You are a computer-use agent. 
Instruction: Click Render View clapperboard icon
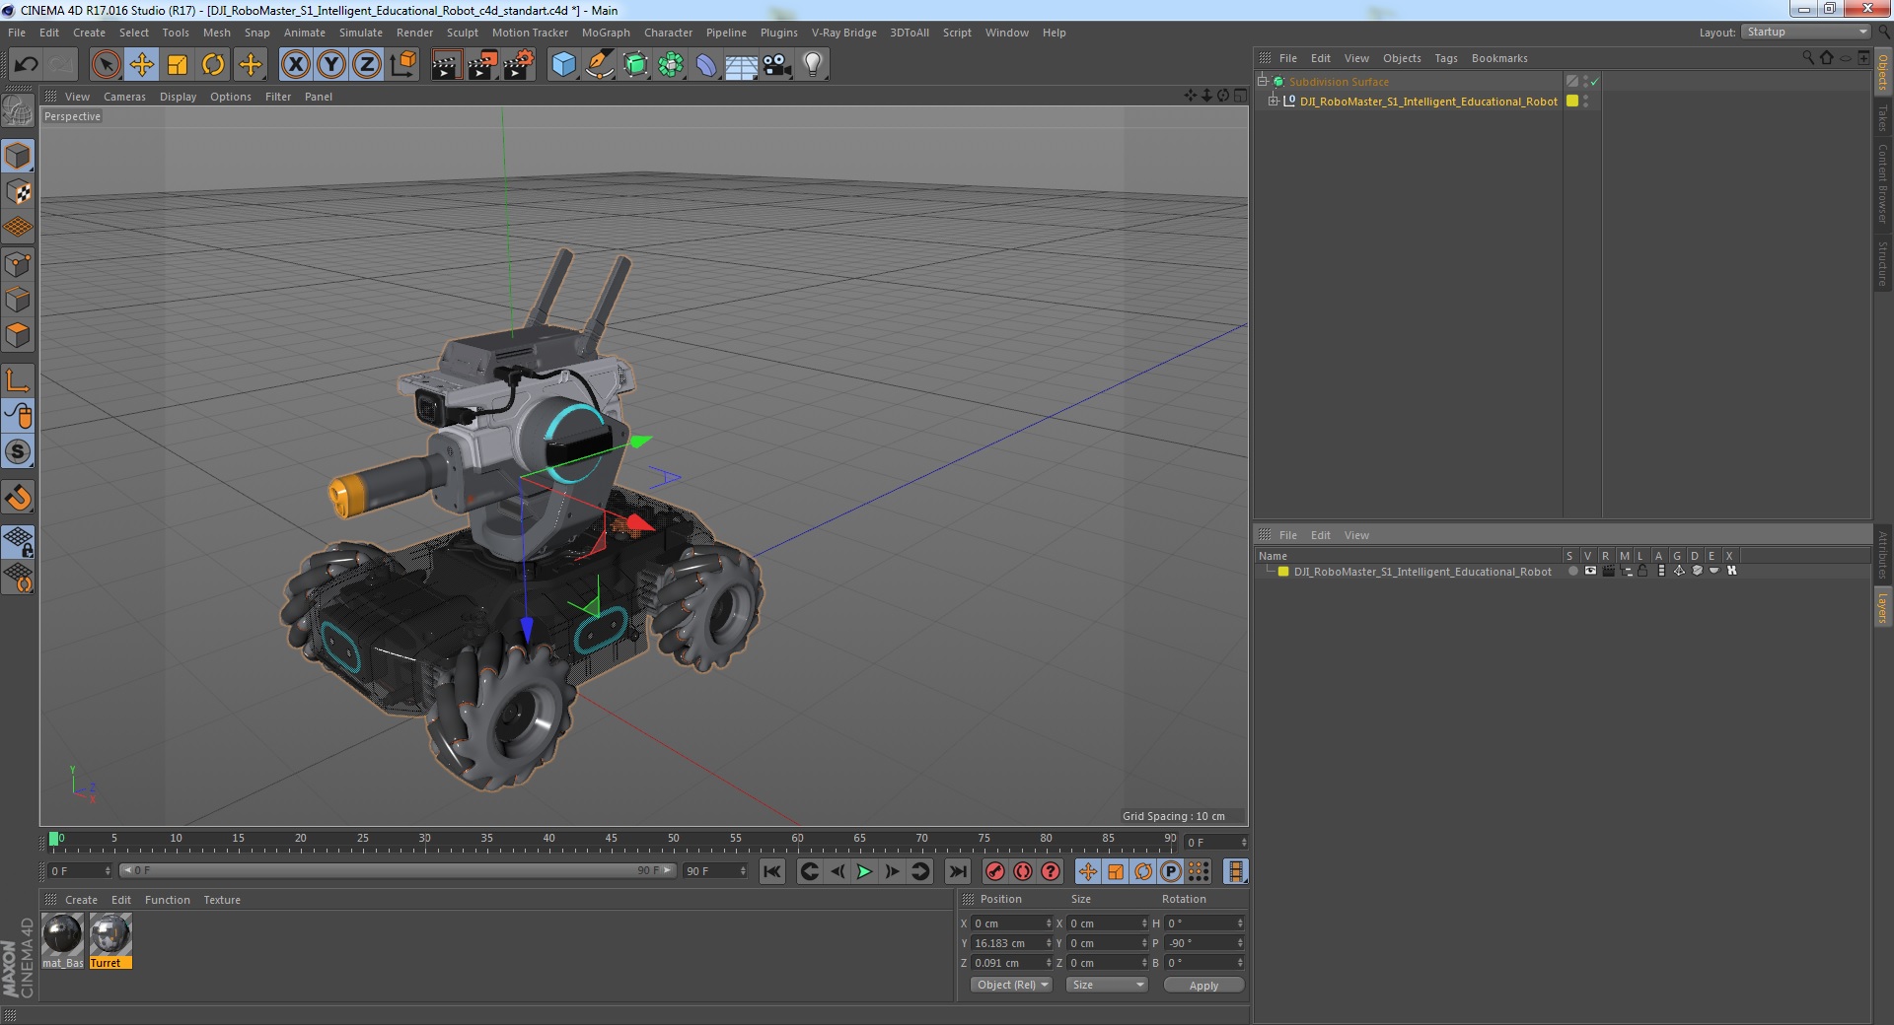(446, 65)
